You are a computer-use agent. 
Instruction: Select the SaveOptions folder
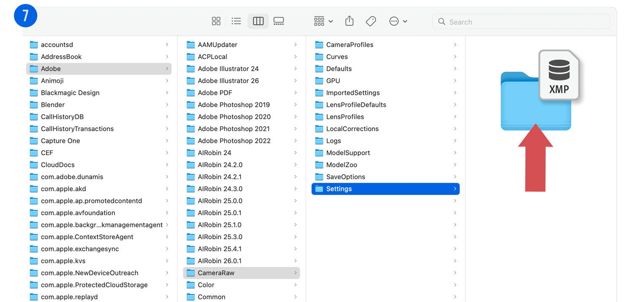tap(385, 177)
